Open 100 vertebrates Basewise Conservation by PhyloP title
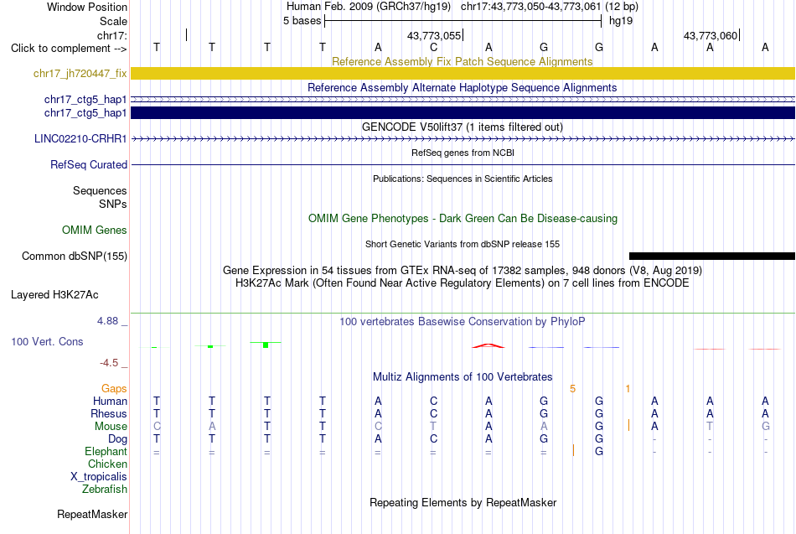Screen dimensions: 796x534 462,322
